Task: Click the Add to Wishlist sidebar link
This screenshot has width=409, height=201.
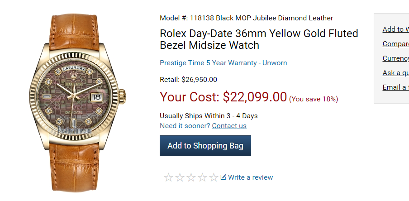Action: point(395,29)
